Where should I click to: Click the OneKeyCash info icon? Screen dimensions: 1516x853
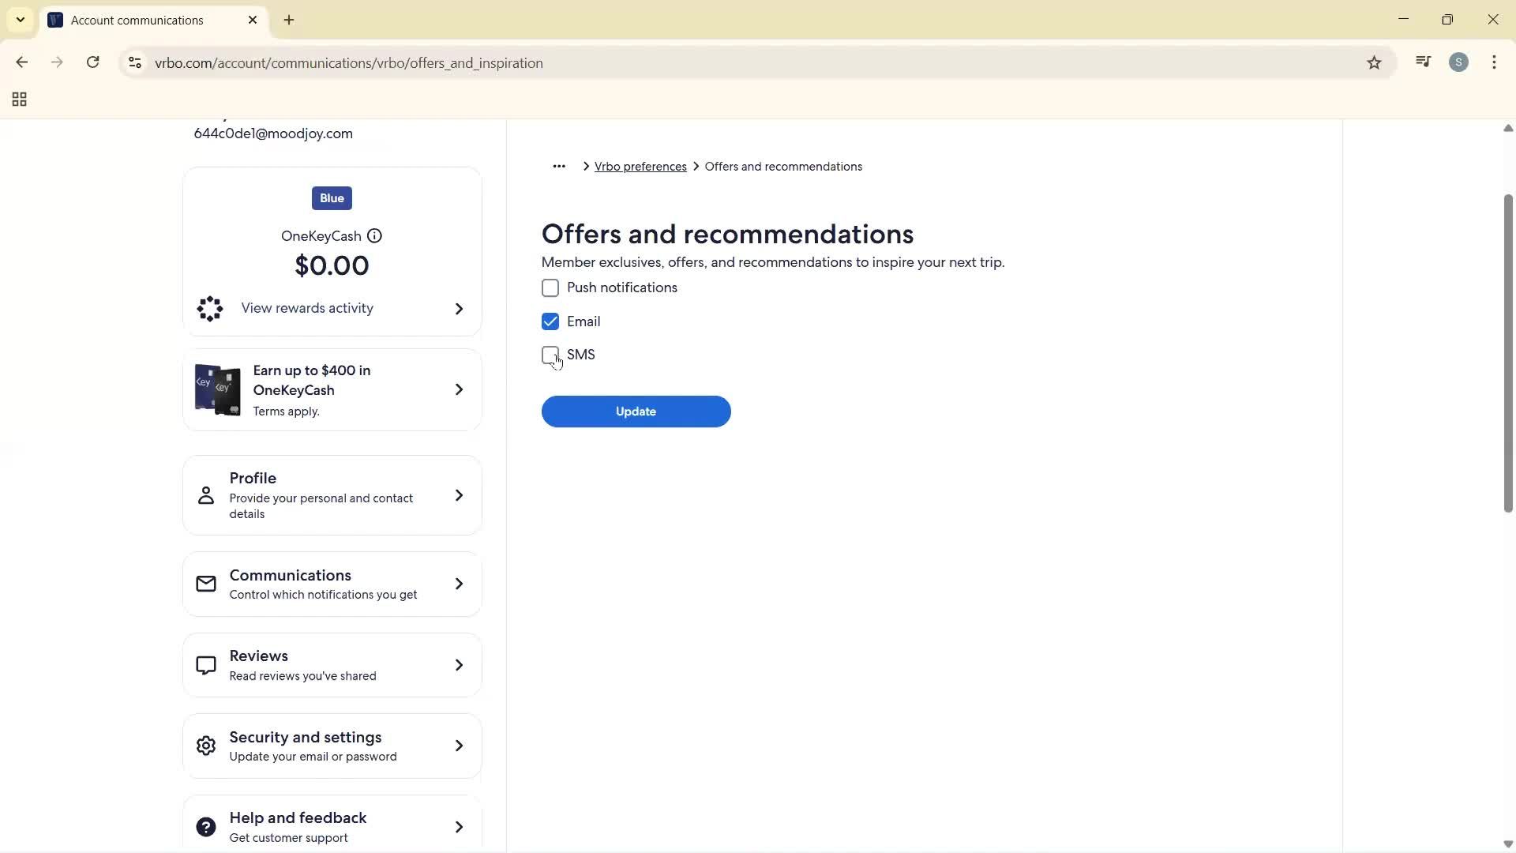374,235
